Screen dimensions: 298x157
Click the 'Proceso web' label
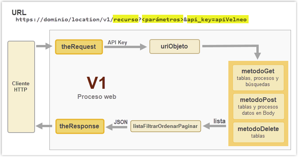96,97
